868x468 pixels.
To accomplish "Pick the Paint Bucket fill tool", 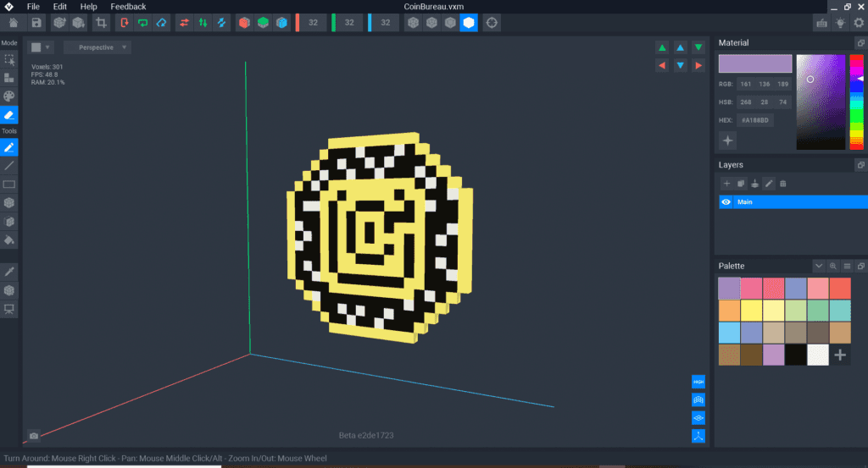I will point(9,240).
